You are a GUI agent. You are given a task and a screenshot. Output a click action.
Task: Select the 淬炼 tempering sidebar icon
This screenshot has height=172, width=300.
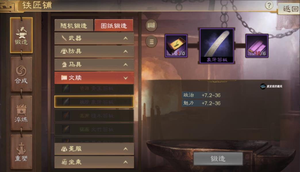[x=21, y=113]
